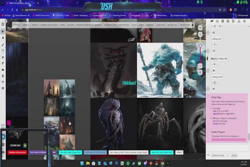Viewport: 250px width, 167px height.
Task: Click the chat panel scrollbar
Action: 249,137
